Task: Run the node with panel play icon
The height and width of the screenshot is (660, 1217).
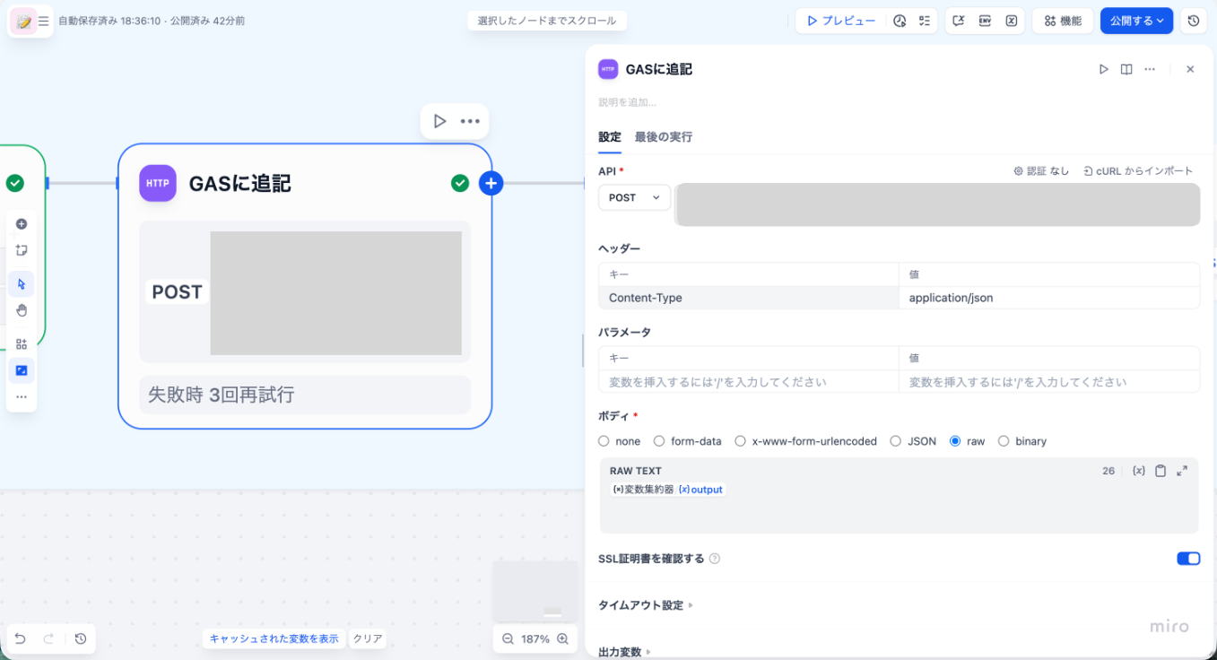Action: [1104, 69]
